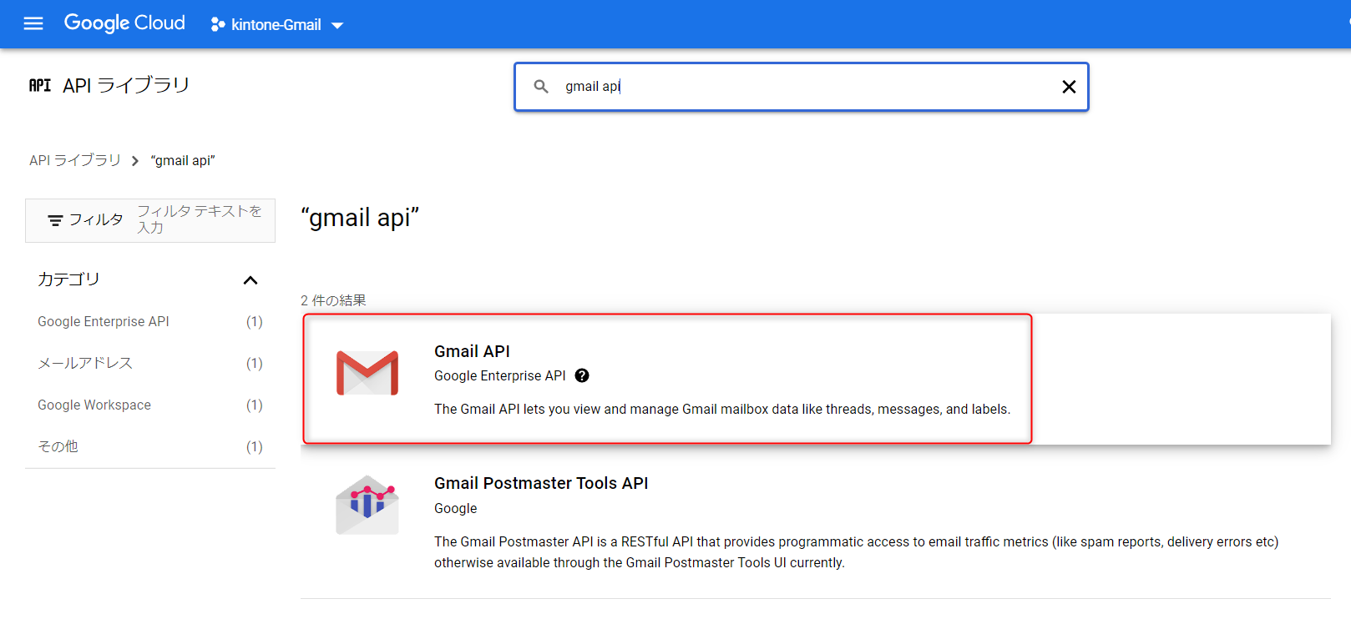
Task: Filter by メールアドレス category
Action: pyautogui.click(x=85, y=364)
